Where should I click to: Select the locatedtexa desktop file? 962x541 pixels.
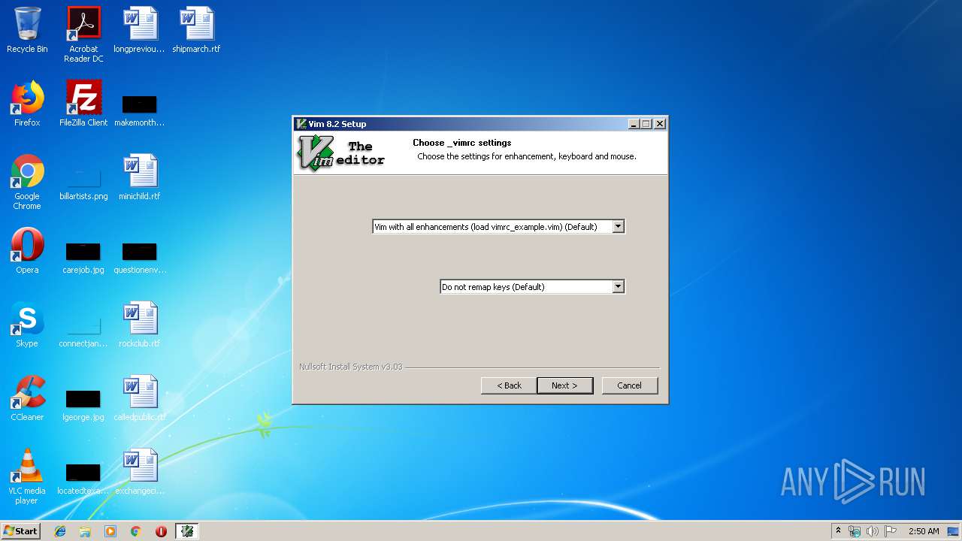pos(83,479)
